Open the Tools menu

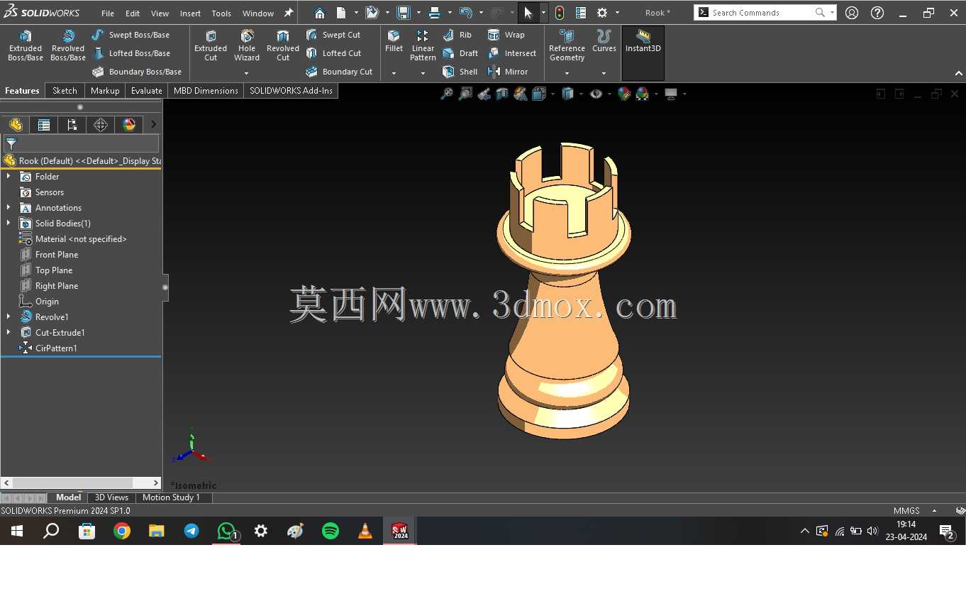coord(221,13)
